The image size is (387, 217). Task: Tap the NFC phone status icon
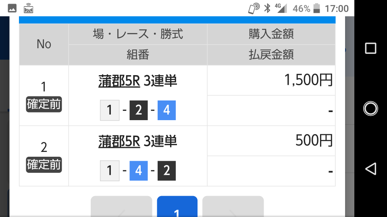tap(254, 8)
